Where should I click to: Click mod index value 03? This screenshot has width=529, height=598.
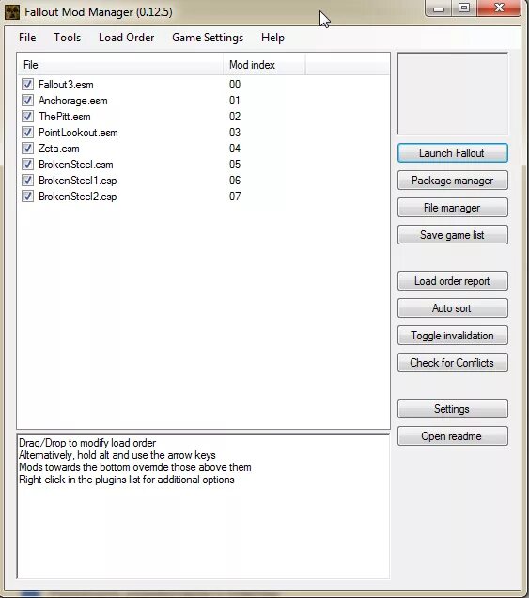click(x=235, y=133)
